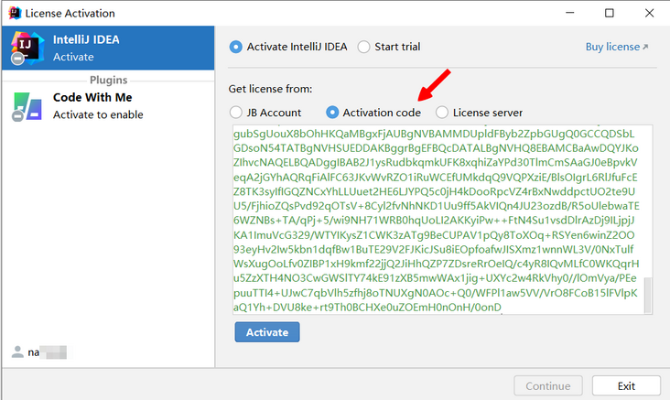The image size is (670, 400).
Task: Choose the Start trial option
Action: coord(363,47)
